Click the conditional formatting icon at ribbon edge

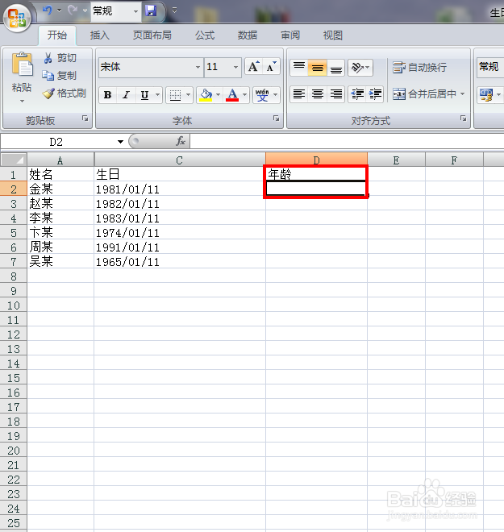[x=486, y=94]
